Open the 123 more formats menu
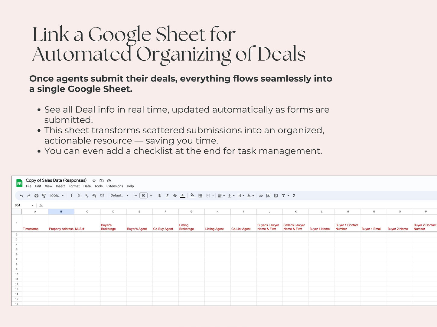Image resolution: width=437 pixels, height=327 pixels. point(102,195)
